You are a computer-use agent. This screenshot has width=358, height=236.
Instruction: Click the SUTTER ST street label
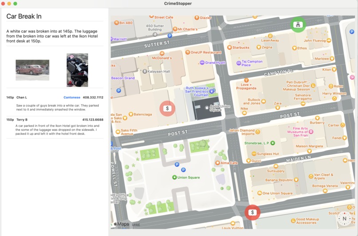[x=157, y=44]
